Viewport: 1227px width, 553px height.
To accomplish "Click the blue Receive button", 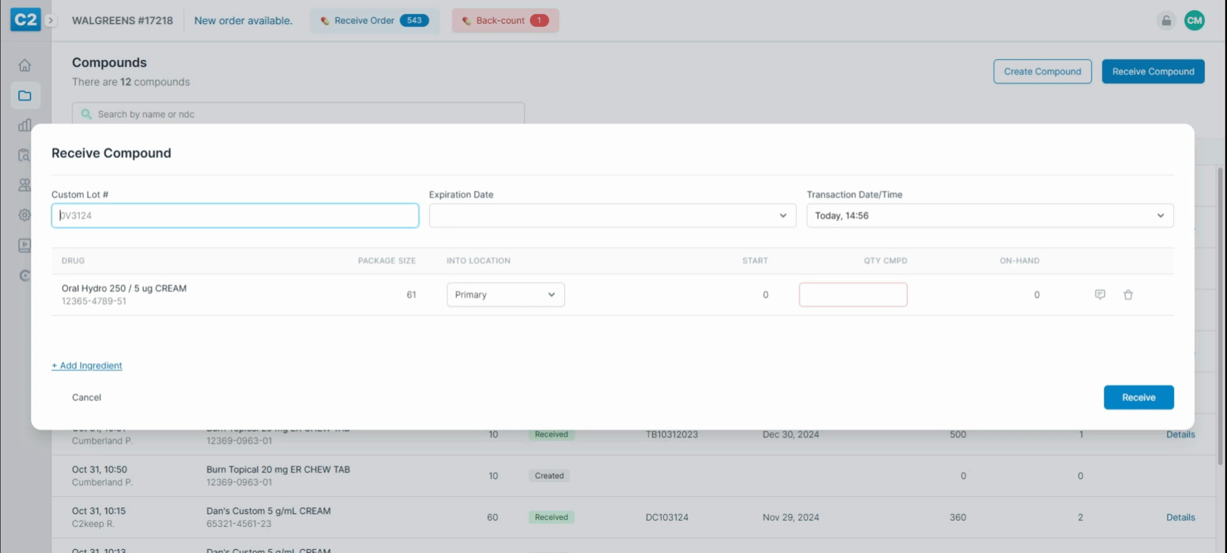I will [1138, 397].
